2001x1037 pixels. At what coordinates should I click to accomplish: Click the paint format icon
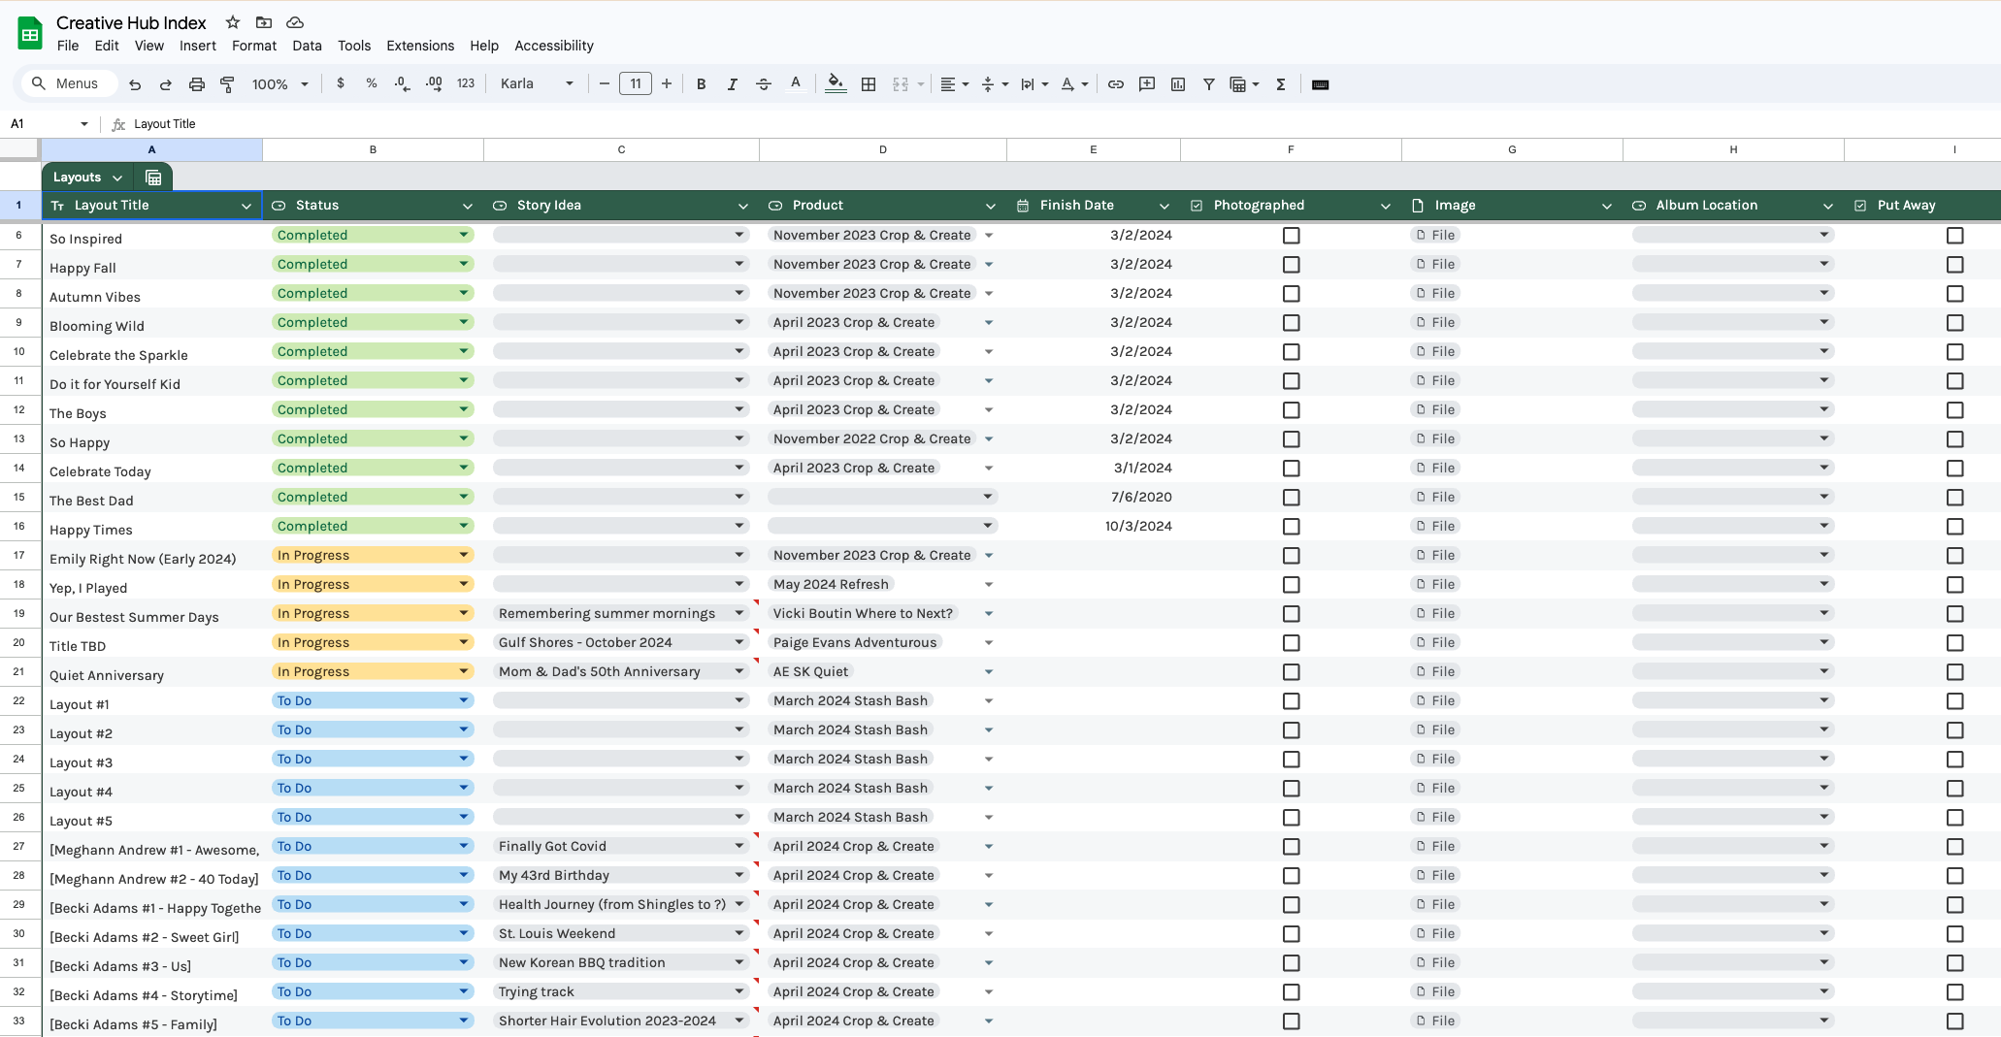click(x=227, y=84)
